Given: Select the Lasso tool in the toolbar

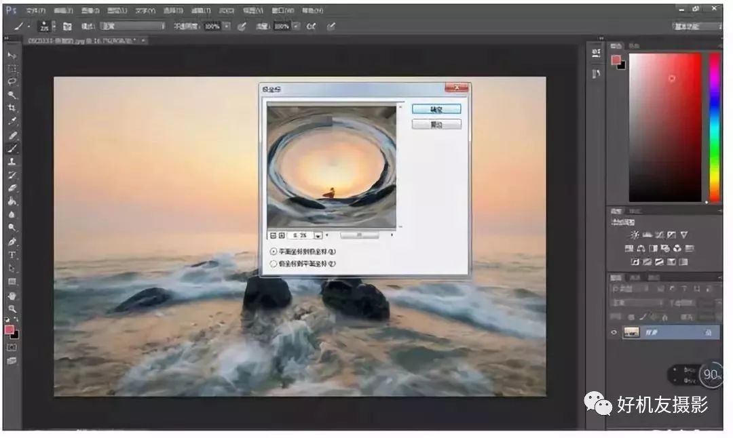Looking at the screenshot, I should pyautogui.click(x=12, y=81).
